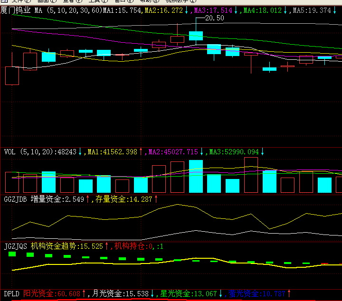The image size is (342, 301).
Task: Click the 厦门钨业 stock name label
Action: (16, 10)
